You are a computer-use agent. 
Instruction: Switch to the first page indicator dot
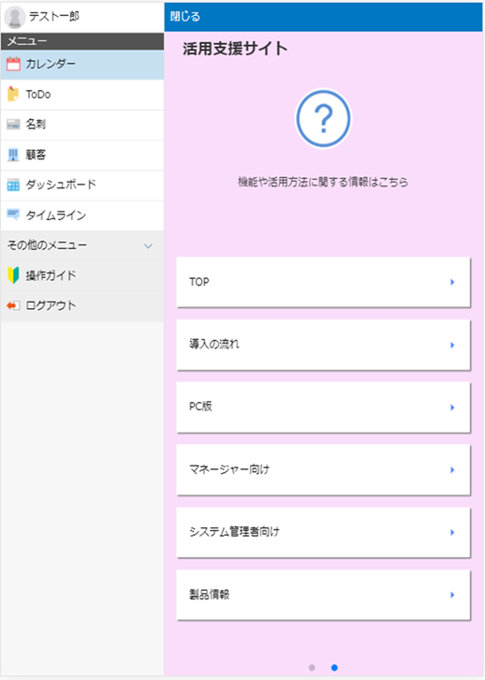[312, 668]
